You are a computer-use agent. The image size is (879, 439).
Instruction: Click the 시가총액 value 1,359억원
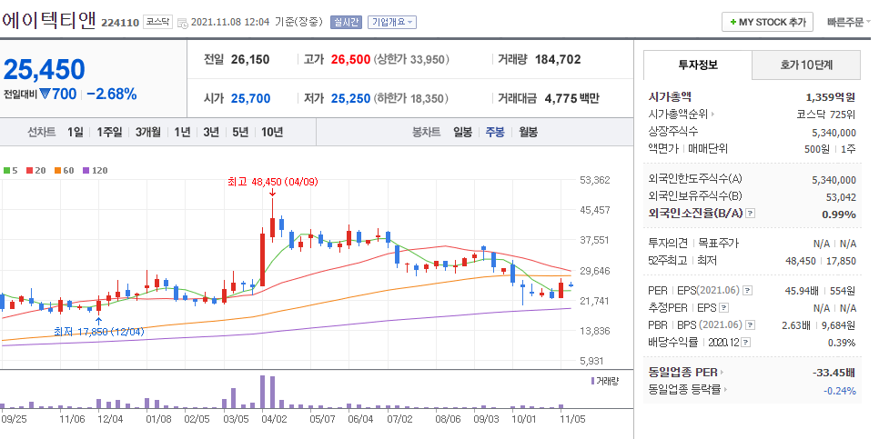coord(831,97)
